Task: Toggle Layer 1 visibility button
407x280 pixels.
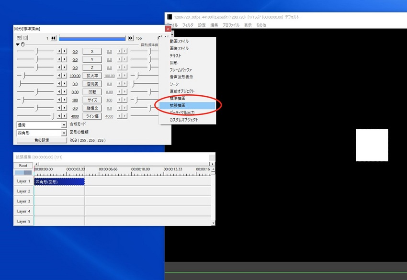Action: tap(23, 181)
